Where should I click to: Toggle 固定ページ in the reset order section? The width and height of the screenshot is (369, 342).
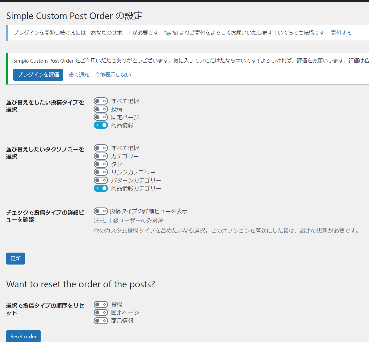coord(101,312)
